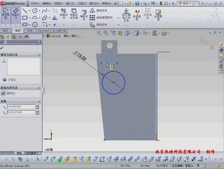Click the X coordinate input field
This screenshot has height=169, width=224.
point(21,106)
